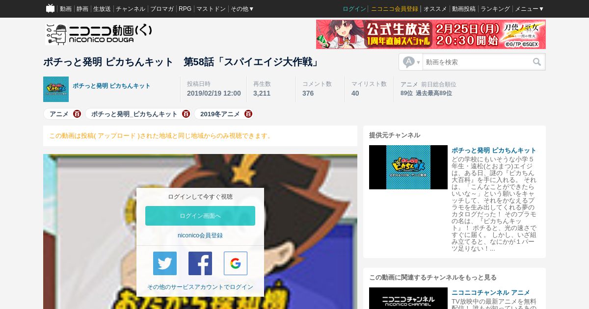Viewport: 589px width, 309px height.
Task: Click the magnifier search icon
Action: click(537, 62)
